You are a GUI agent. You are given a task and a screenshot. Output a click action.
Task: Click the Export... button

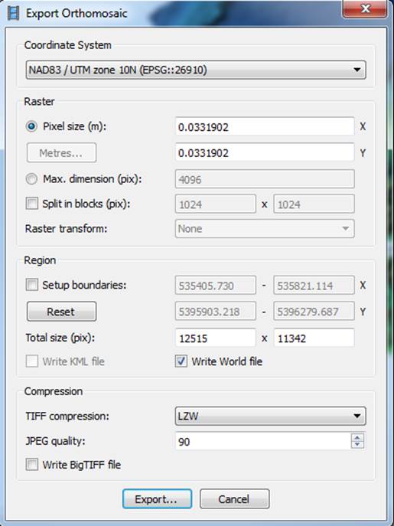click(x=158, y=499)
